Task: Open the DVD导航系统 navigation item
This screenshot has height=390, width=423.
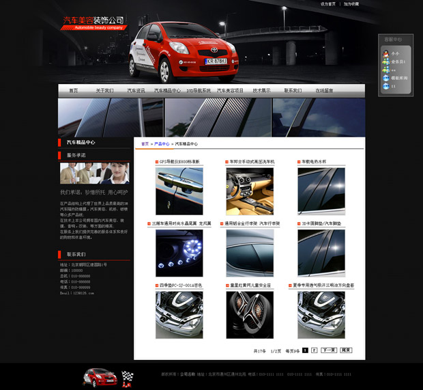Action: pyautogui.click(x=199, y=91)
